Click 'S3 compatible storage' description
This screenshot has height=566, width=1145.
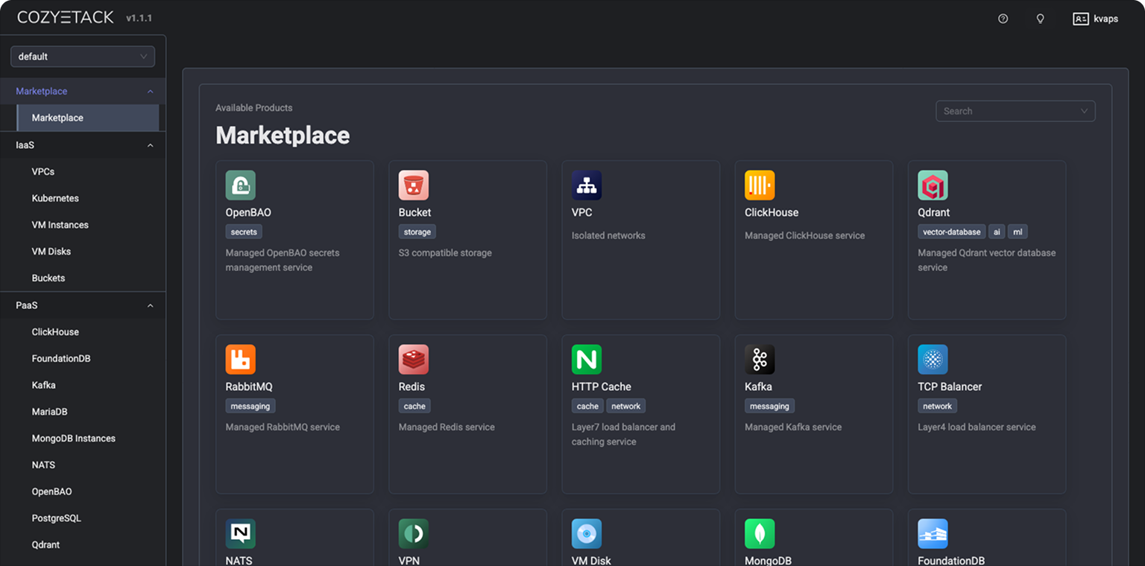pyautogui.click(x=445, y=252)
